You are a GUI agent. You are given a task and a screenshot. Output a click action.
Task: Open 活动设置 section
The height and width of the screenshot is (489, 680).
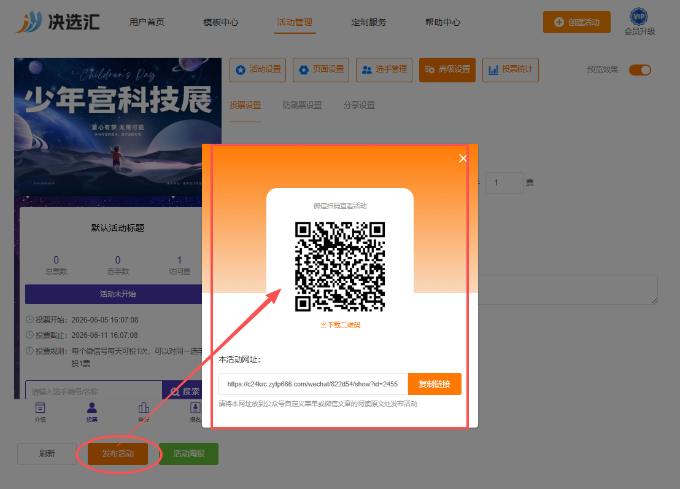pos(258,69)
